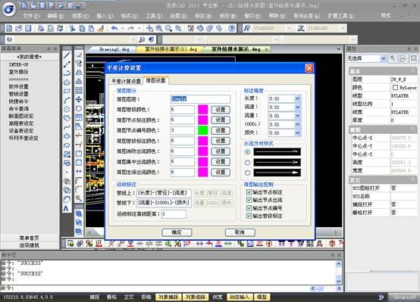This screenshot has width=420, height=302.
Task: Select the Polygon draw tool
Action: (67, 82)
